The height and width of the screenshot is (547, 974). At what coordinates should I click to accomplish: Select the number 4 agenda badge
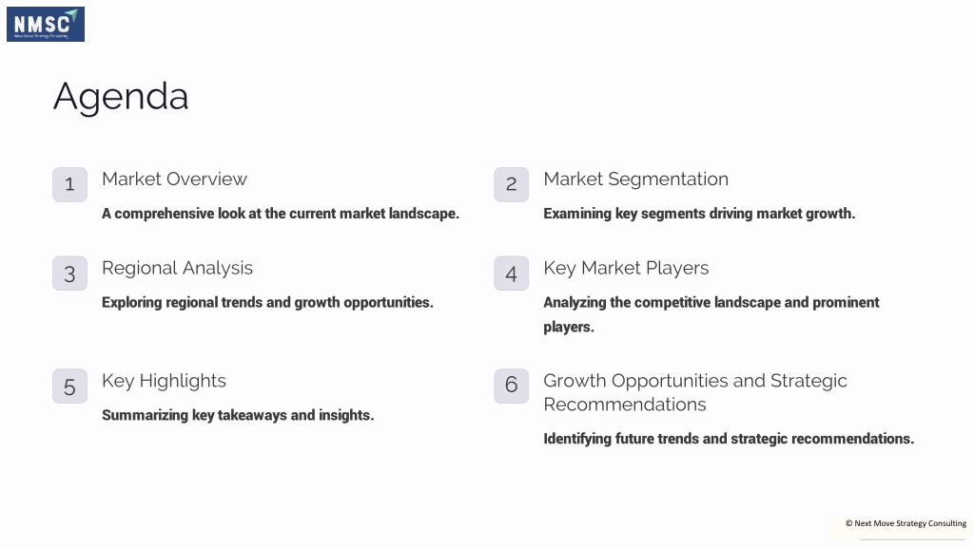click(x=511, y=273)
